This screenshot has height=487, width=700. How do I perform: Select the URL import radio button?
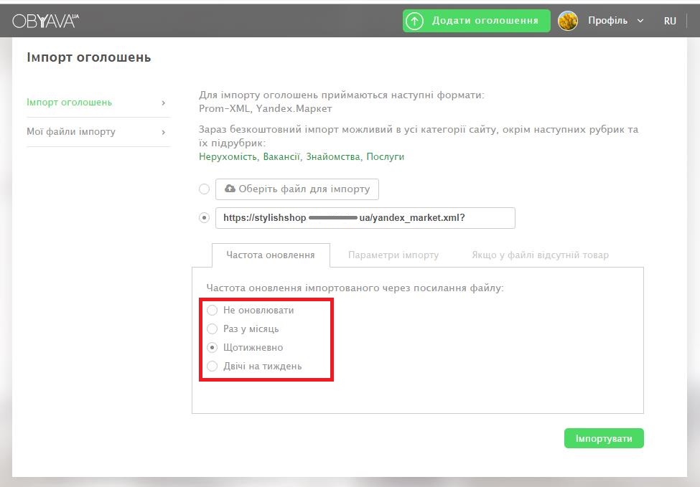pos(205,218)
